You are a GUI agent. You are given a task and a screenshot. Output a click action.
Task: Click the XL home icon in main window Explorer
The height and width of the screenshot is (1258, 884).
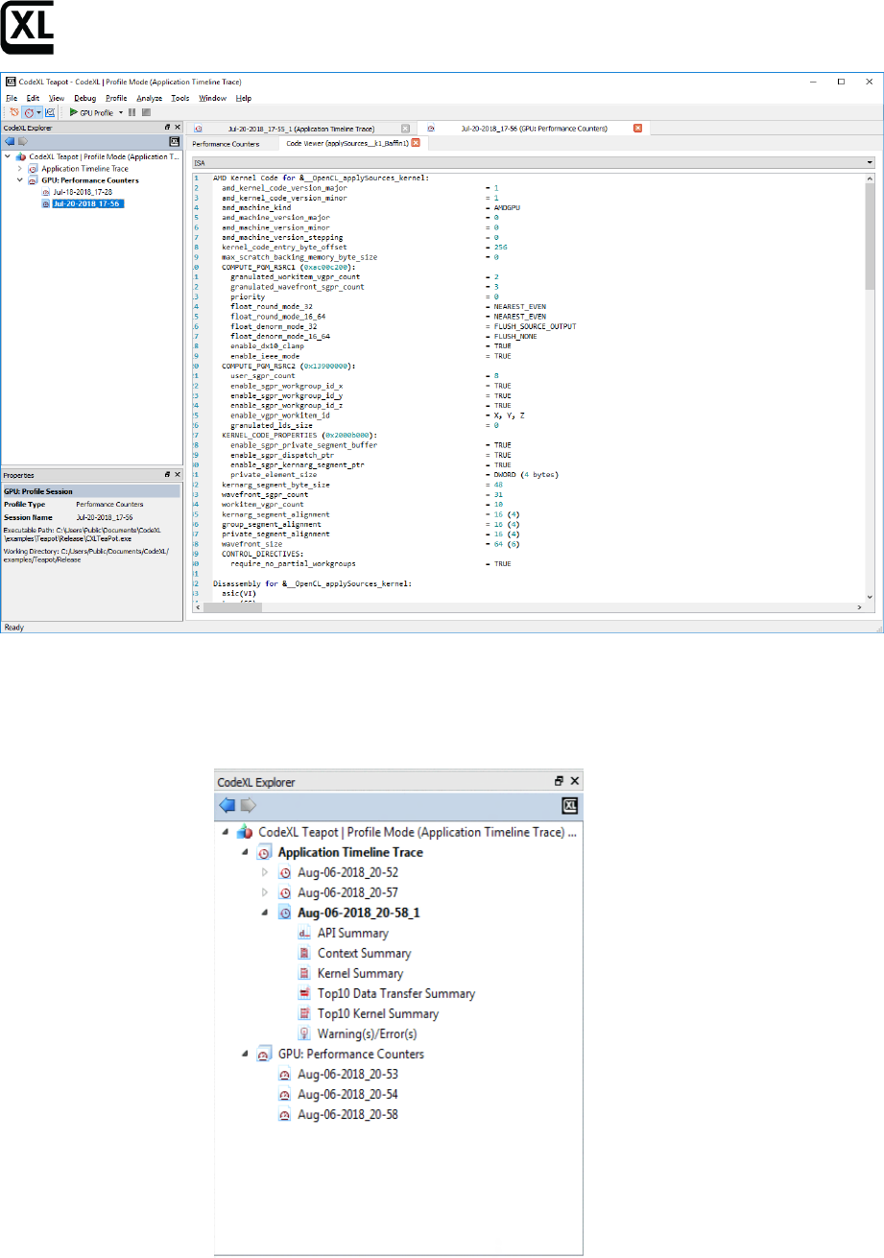click(175, 140)
